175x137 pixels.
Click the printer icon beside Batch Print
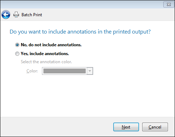tap(16, 14)
